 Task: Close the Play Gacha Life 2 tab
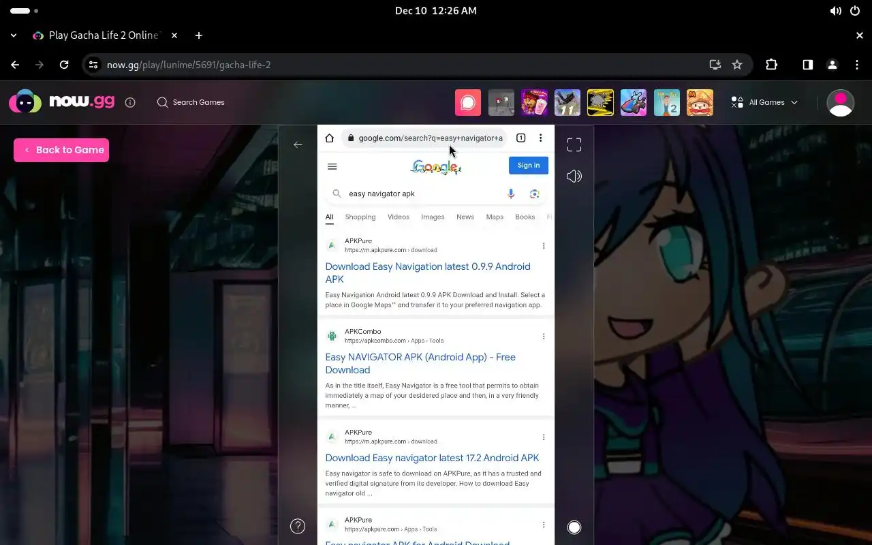174,35
